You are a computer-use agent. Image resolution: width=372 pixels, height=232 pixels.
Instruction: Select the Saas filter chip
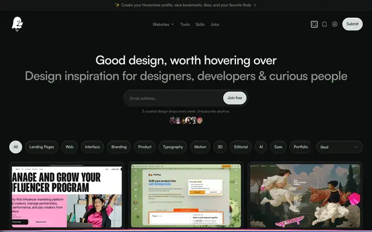[278, 147]
